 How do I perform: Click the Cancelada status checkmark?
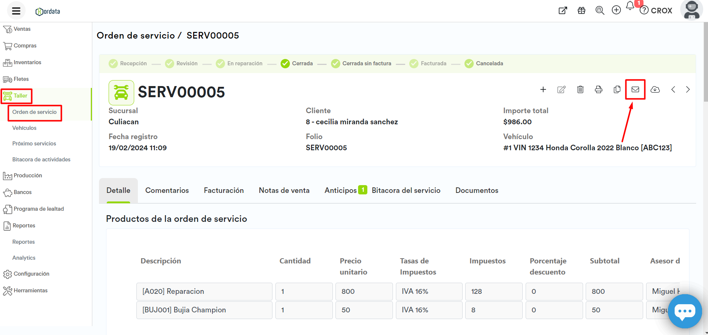[469, 63]
